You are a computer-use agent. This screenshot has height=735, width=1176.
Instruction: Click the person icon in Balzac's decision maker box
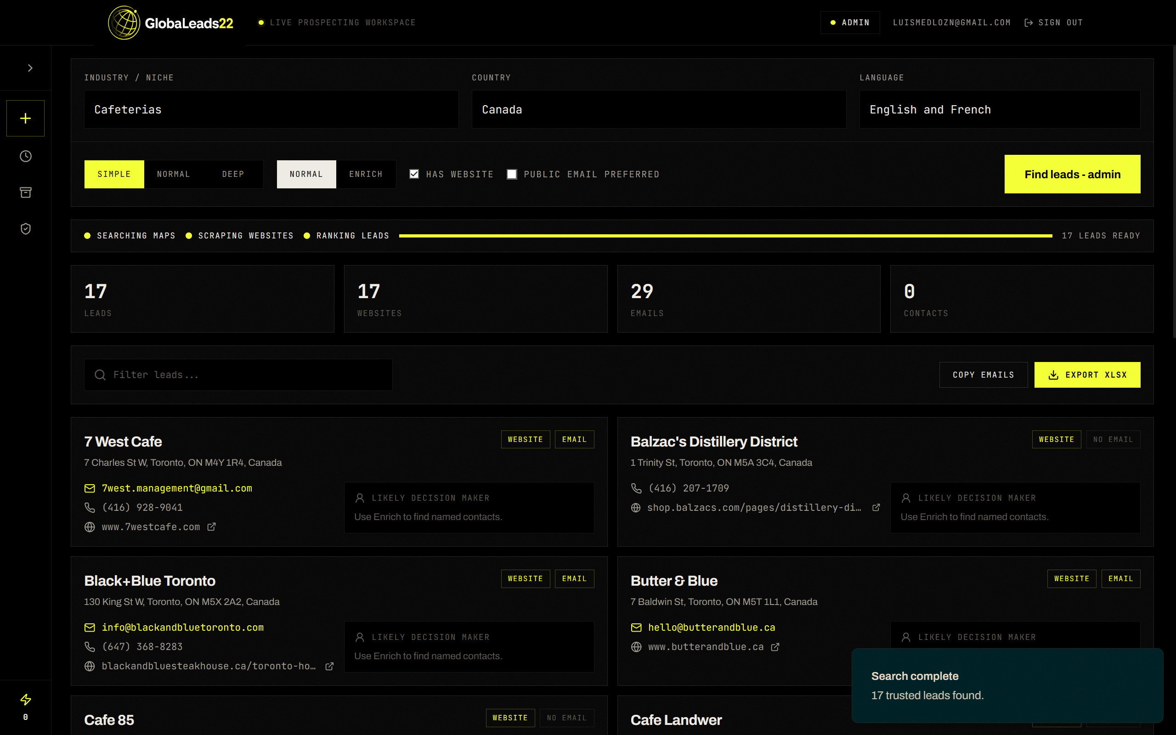tap(906, 498)
